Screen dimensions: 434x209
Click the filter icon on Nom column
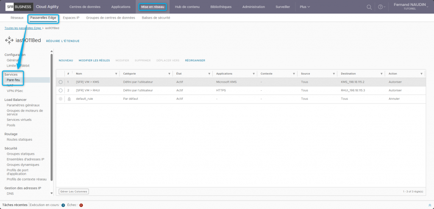116,74
